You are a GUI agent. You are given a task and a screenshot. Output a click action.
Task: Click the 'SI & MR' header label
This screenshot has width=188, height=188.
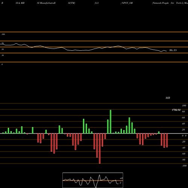pyautogui.click(x=20, y=3)
